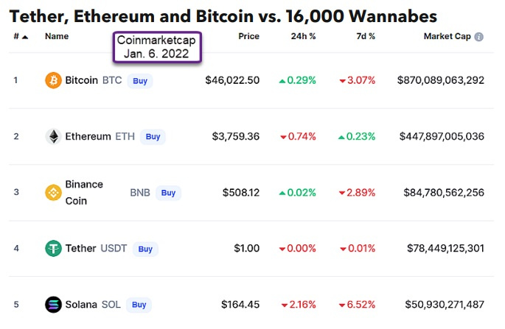Click the Bitcoin coin logo icon

point(53,80)
